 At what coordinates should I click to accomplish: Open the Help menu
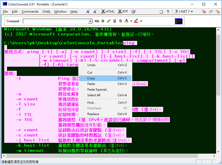click(x=74, y=12)
